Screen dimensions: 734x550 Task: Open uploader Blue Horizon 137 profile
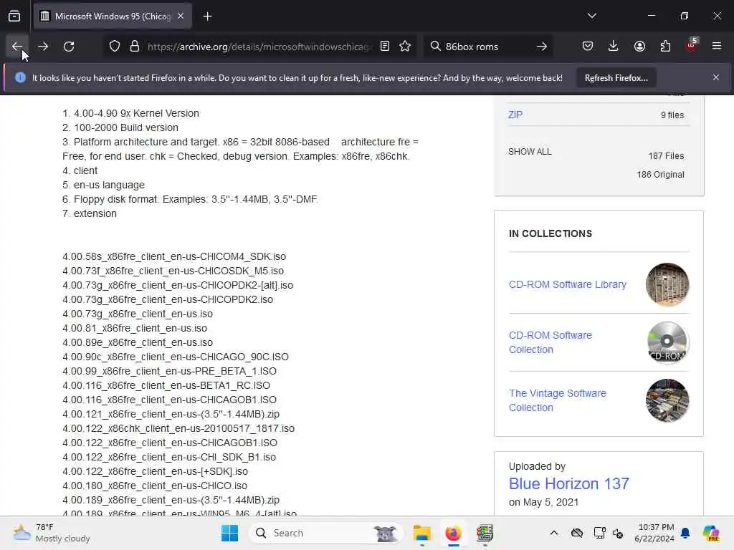click(568, 483)
